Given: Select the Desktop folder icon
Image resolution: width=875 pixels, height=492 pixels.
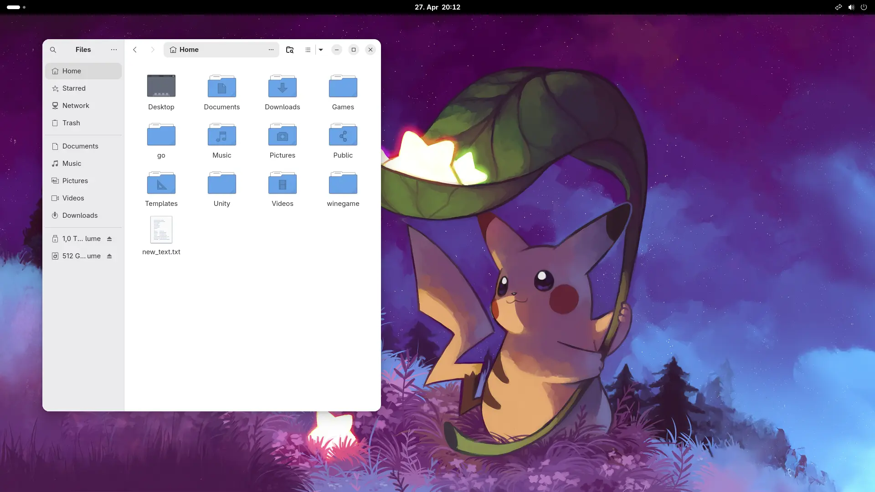Looking at the screenshot, I should coord(161,86).
